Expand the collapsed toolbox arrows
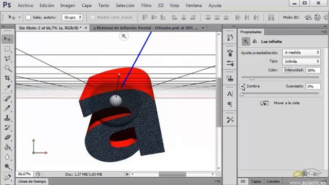329x185 pixels. [x=4, y=26]
